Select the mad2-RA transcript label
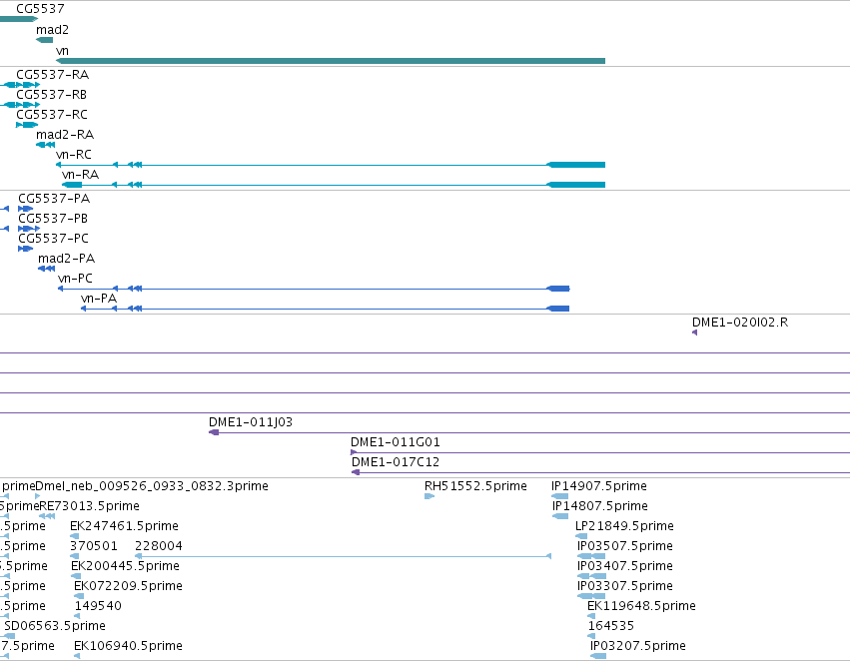The image size is (850, 661). pyautogui.click(x=65, y=135)
